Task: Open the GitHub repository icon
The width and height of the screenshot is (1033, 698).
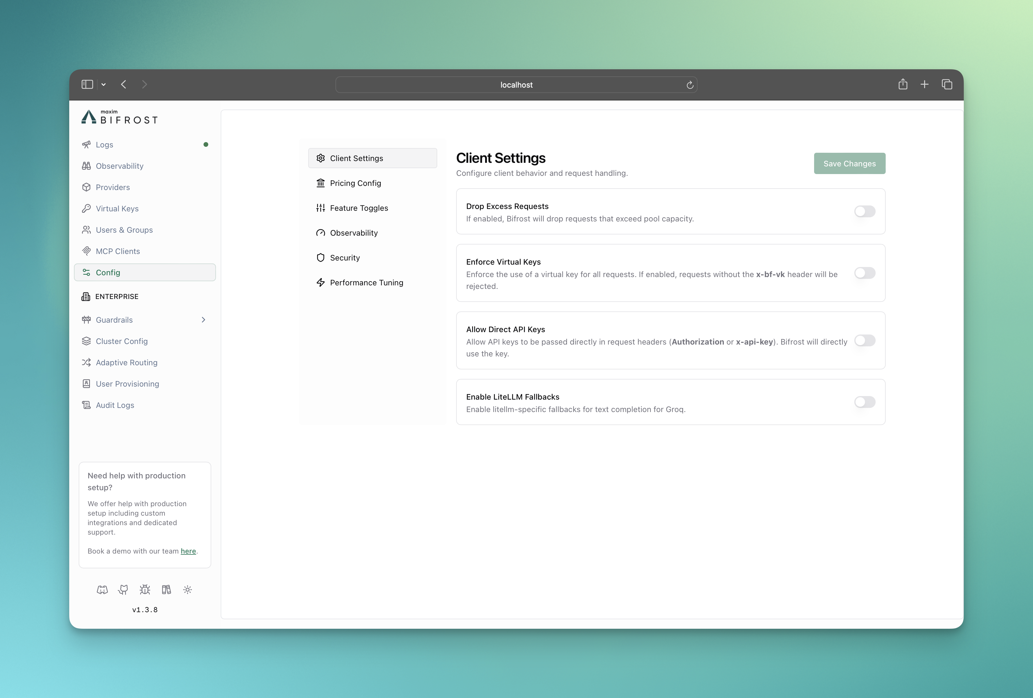Action: (x=124, y=589)
